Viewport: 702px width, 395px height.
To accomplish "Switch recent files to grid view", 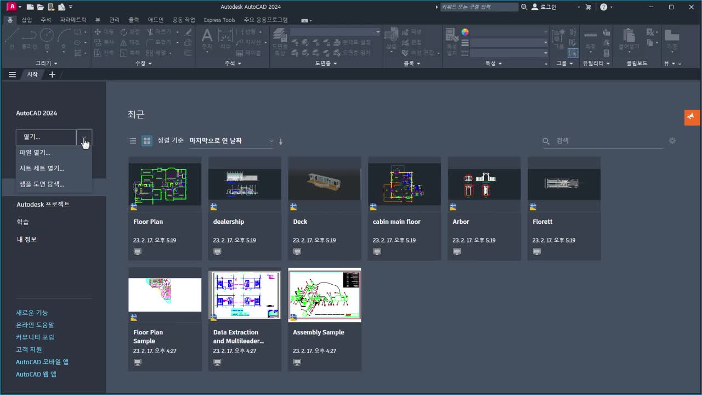I will (146, 140).
